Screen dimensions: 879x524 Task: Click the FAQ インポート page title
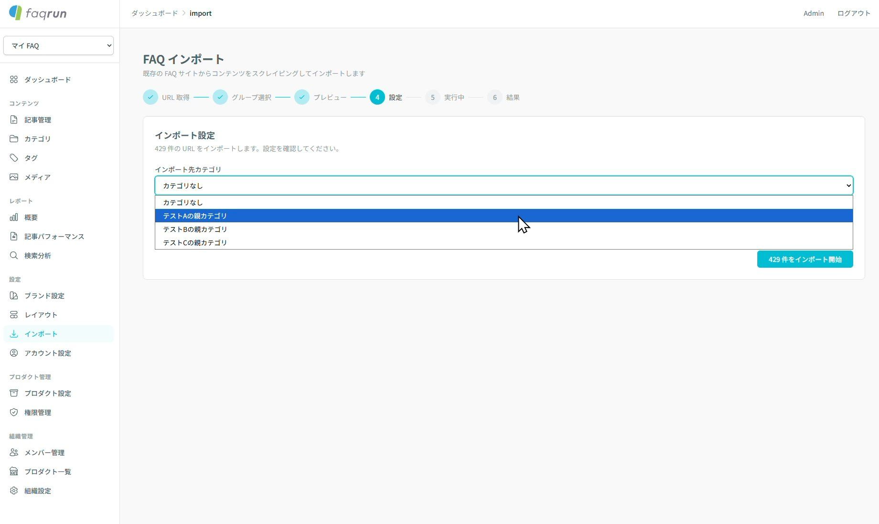[x=183, y=59]
